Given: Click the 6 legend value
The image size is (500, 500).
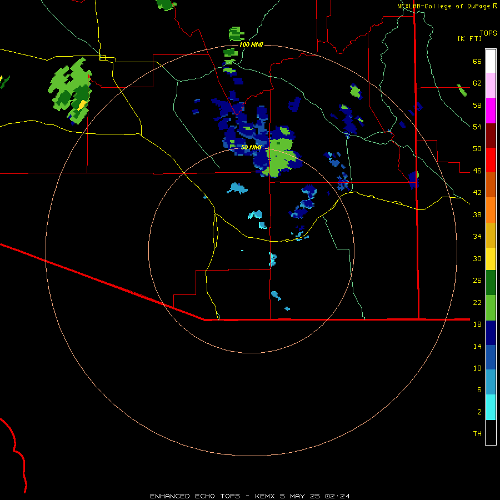Looking at the screenshot, I should point(479,389).
